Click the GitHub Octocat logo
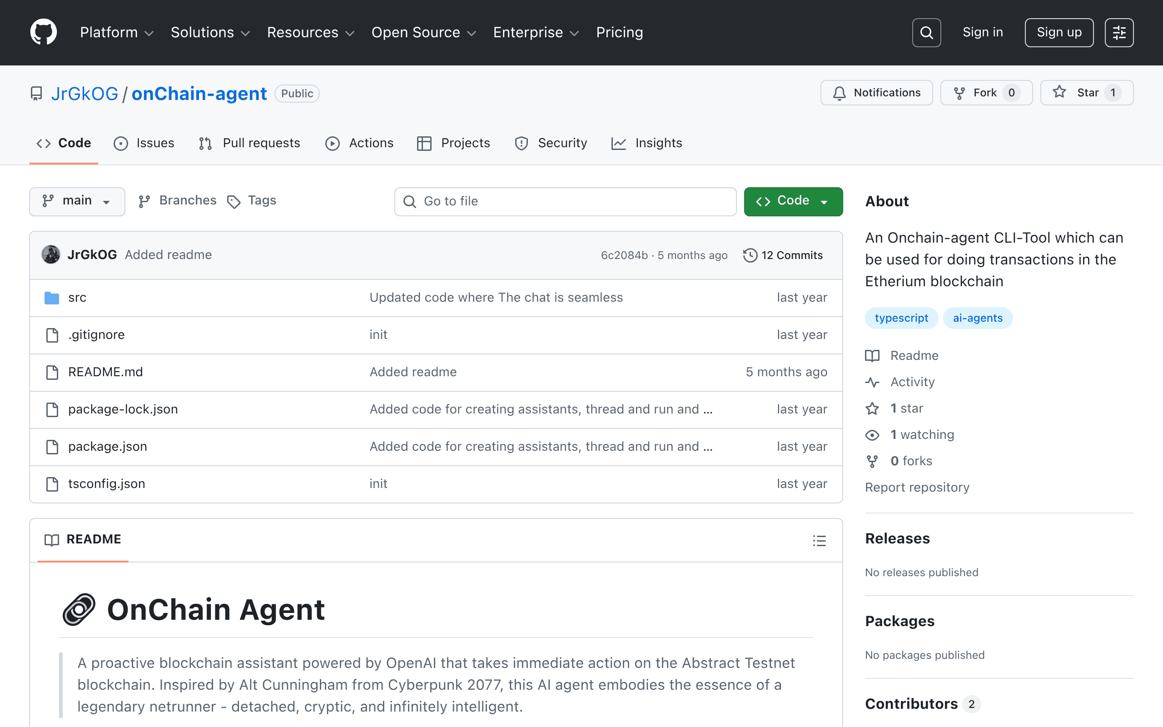1163x727 pixels. tap(43, 32)
